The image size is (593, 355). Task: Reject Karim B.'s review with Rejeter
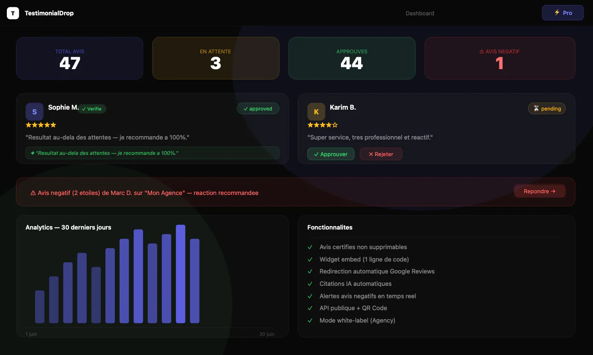(381, 154)
